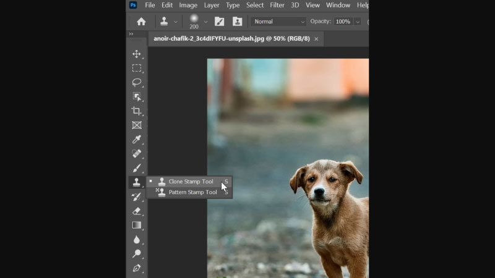This screenshot has width=495, height=278.
Task: Select the Brush tool
Action: pos(137,168)
